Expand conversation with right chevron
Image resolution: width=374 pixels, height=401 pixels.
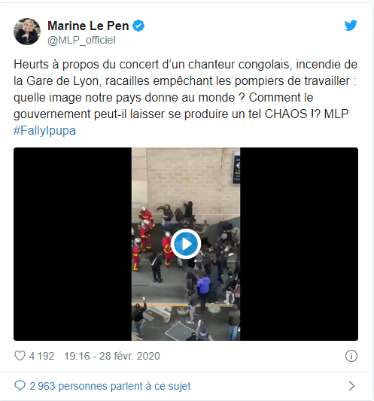[x=351, y=386]
